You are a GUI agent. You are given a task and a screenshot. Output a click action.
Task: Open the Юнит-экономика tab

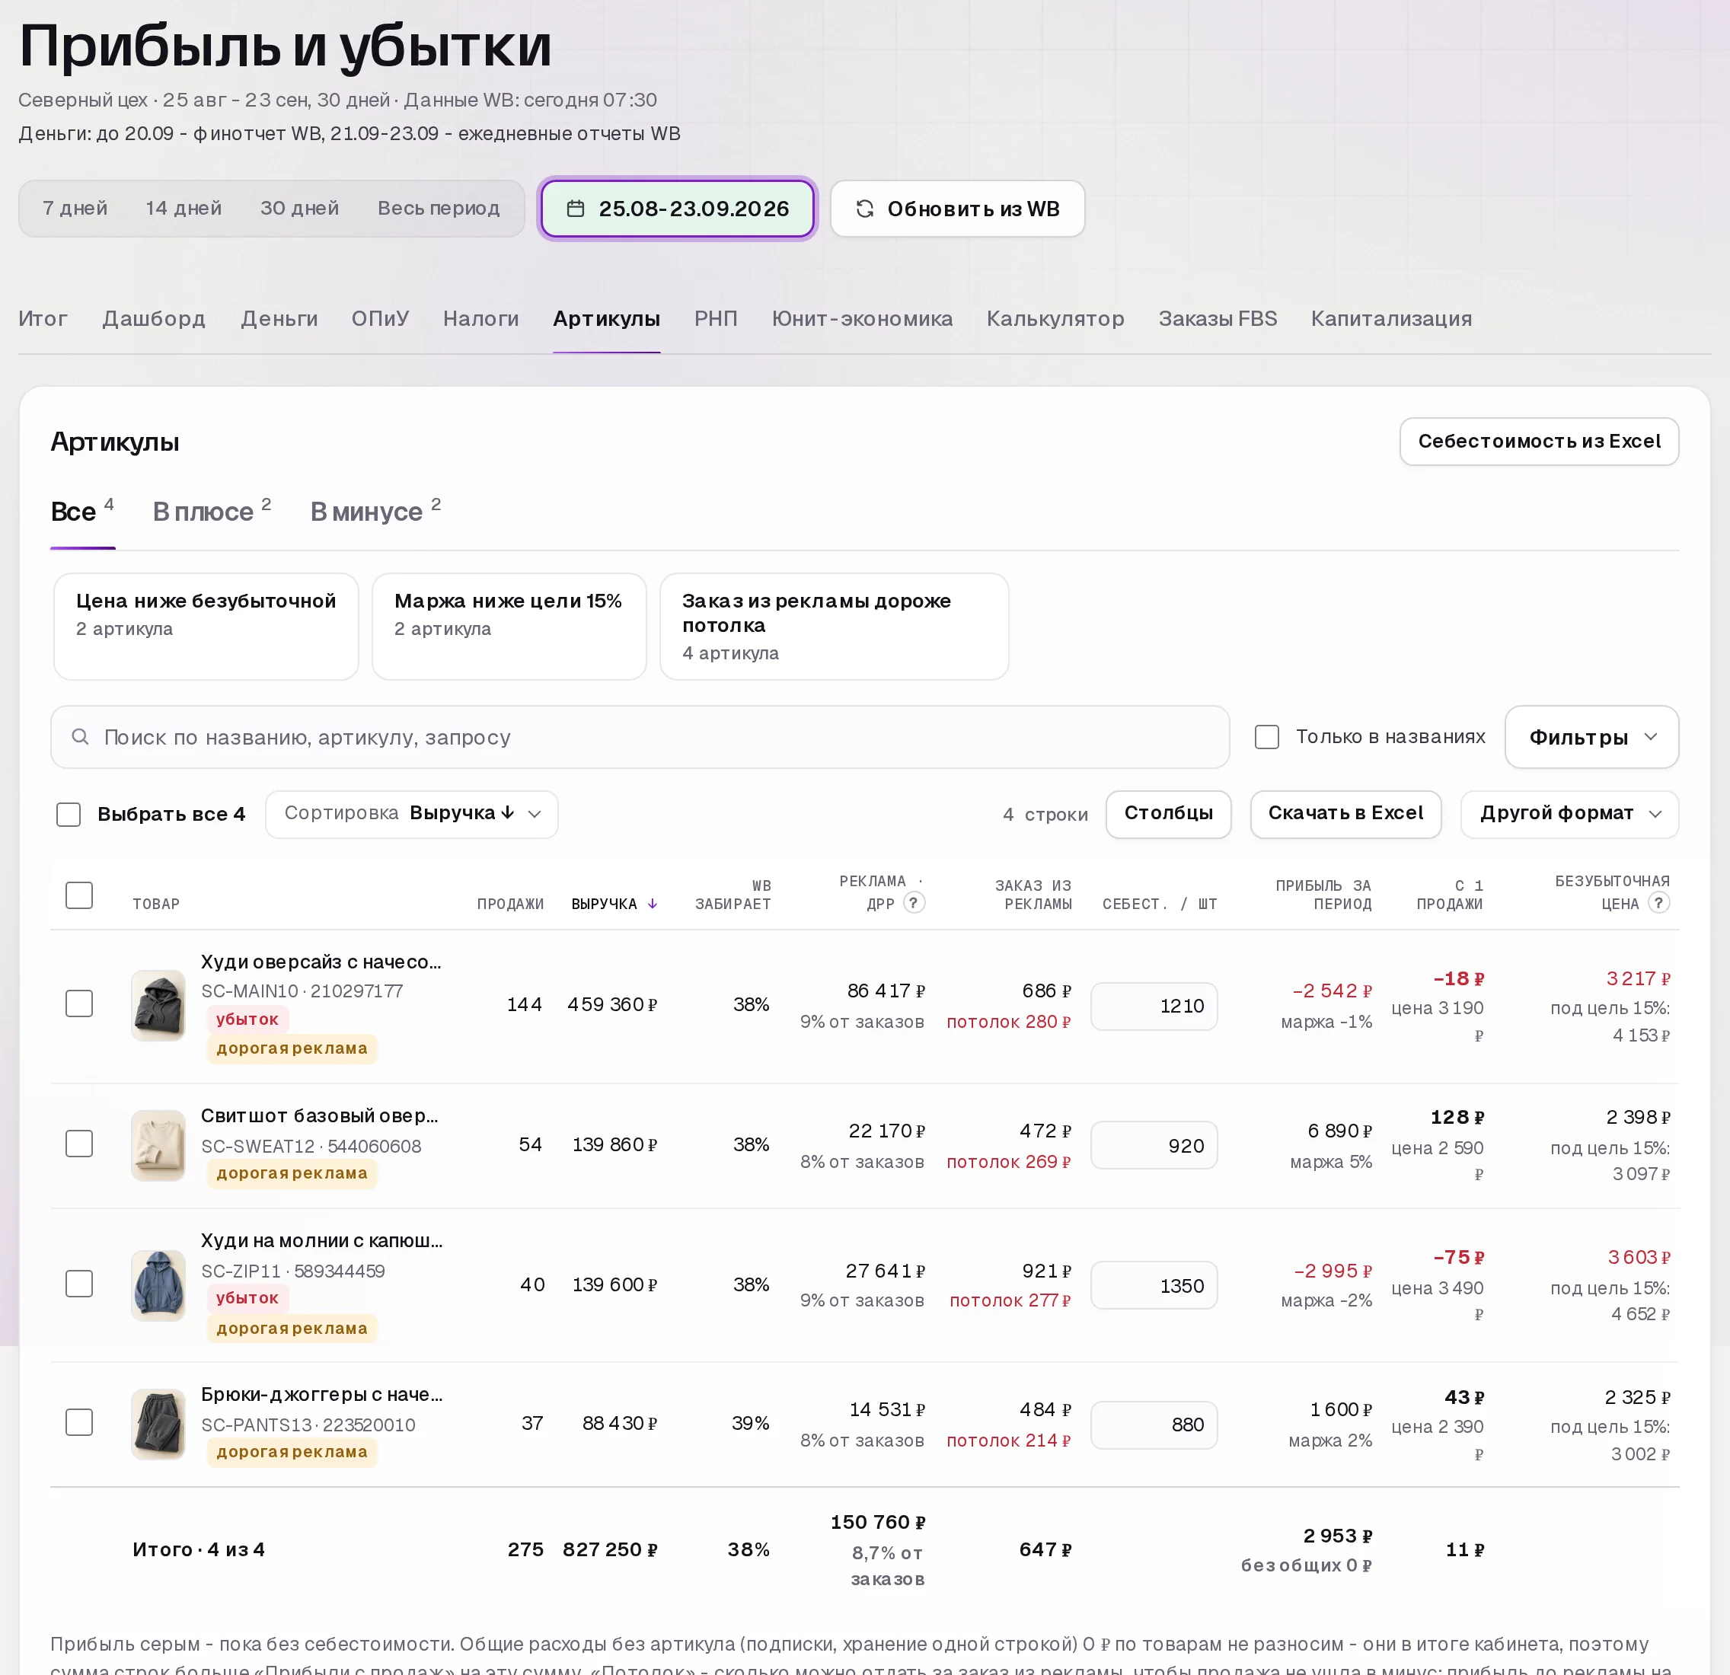863,318
